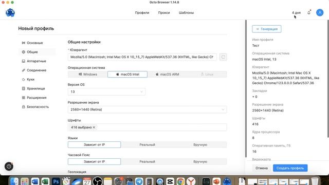
Task: Open Calculator from the dock
Action: [149, 181]
